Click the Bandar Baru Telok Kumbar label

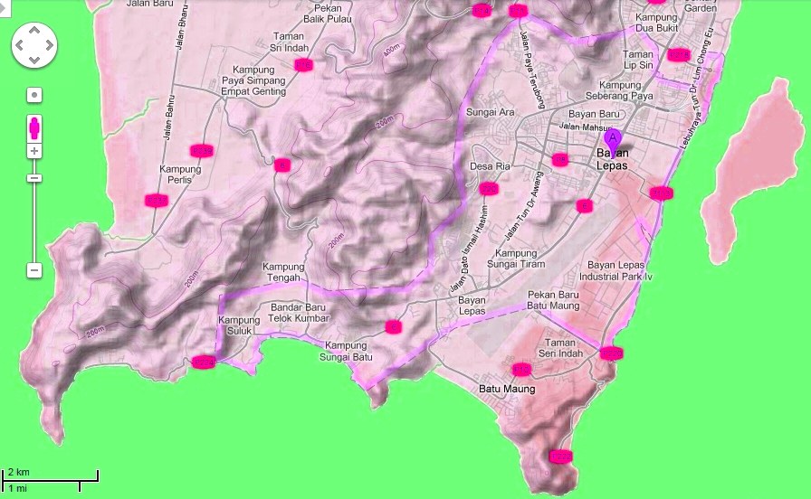tap(310, 313)
